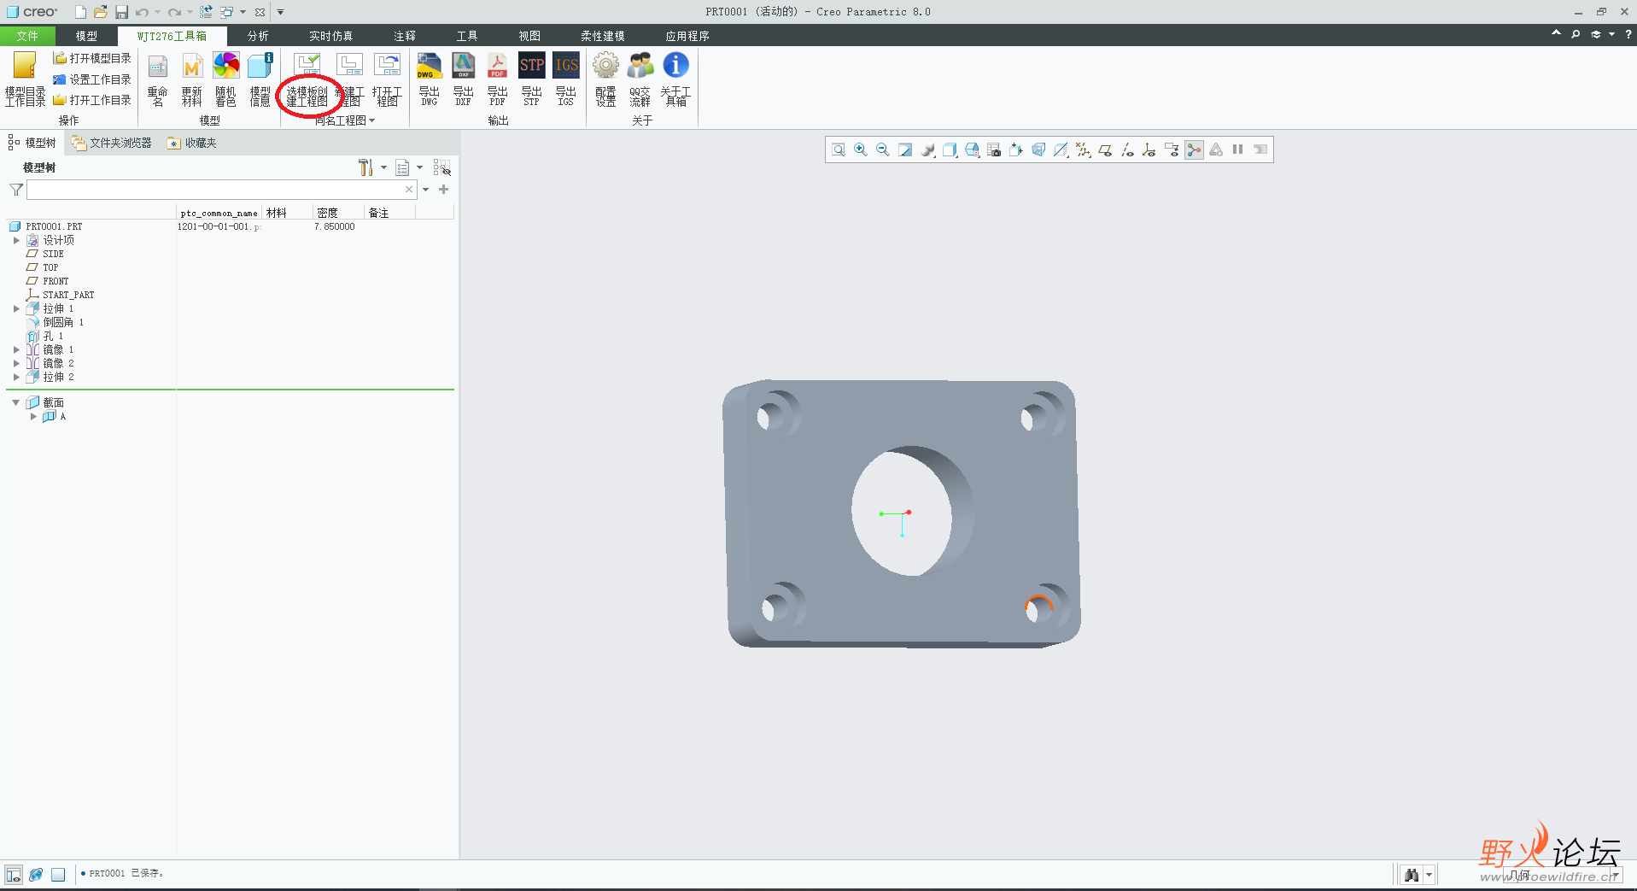Image resolution: width=1637 pixels, height=891 pixels.
Task: Click Model Directory / Working Directory large icon
Action: point(26,79)
